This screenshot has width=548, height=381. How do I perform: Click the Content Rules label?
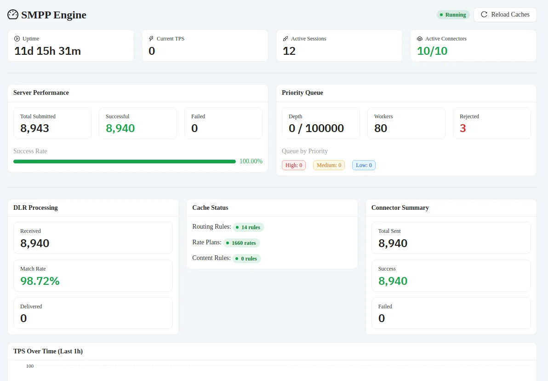pyautogui.click(x=211, y=258)
